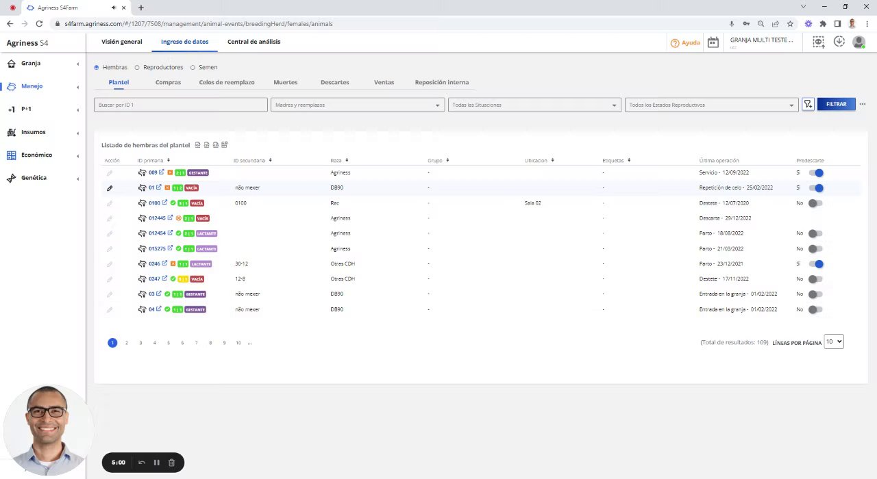Open the Ayuda help link

tap(685, 42)
